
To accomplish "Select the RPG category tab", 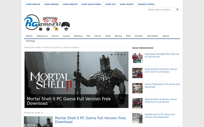I will pyautogui.click(x=128, y=36).
